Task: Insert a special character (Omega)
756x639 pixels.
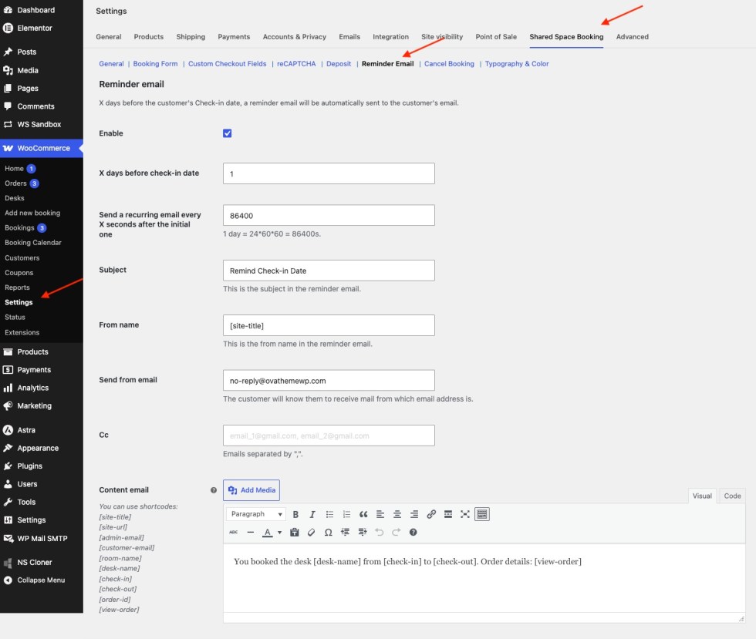Action: coord(328,532)
